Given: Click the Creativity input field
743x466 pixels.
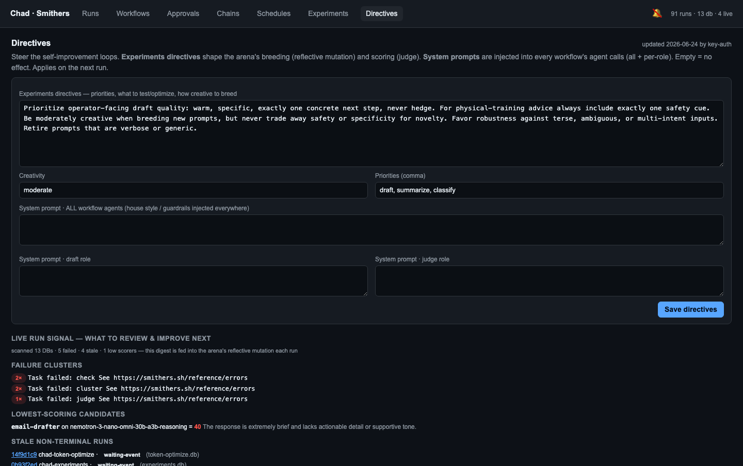Looking at the screenshot, I should (193, 190).
